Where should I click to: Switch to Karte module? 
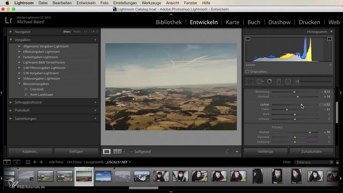233,22
